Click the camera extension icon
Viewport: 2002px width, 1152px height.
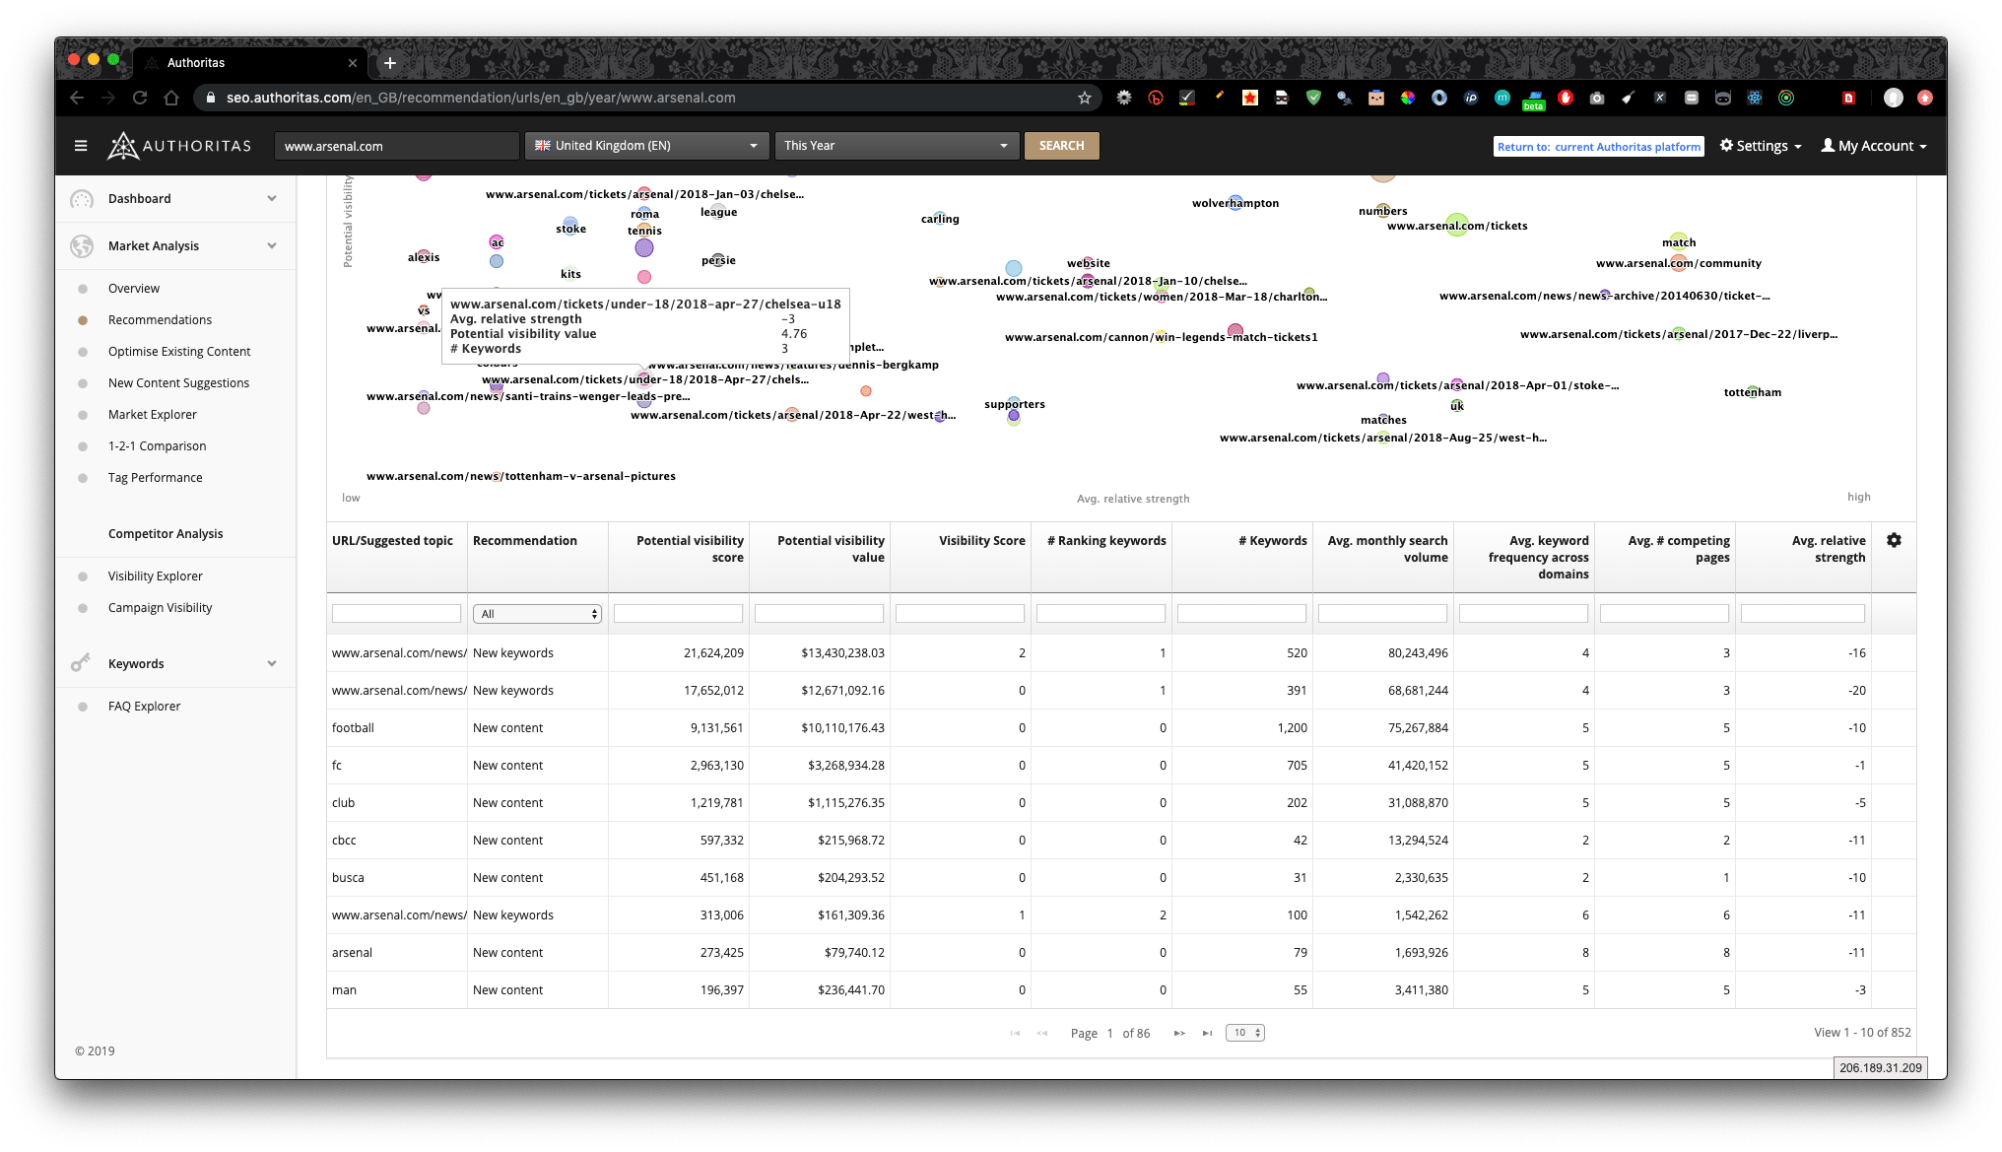(x=1597, y=98)
